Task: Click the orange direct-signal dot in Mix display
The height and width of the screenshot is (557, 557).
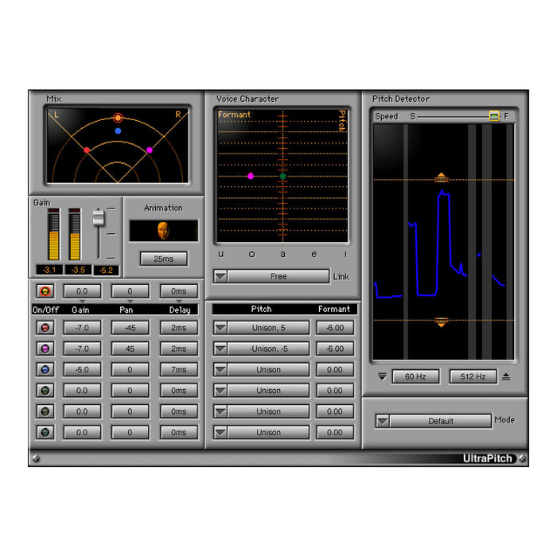Action: (118, 118)
